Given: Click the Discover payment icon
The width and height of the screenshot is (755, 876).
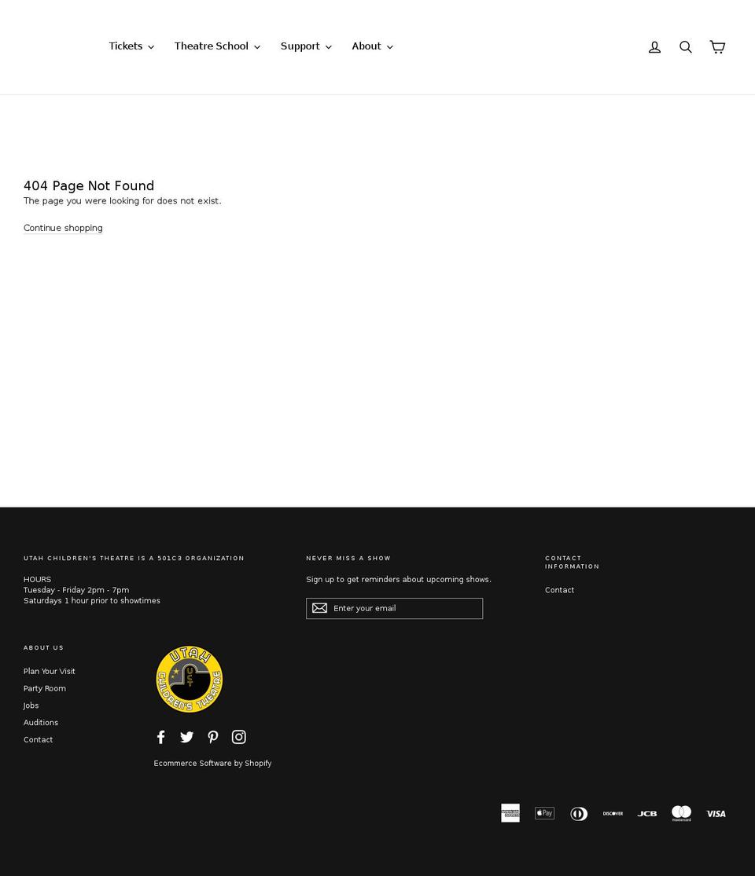Looking at the screenshot, I should 613,813.
